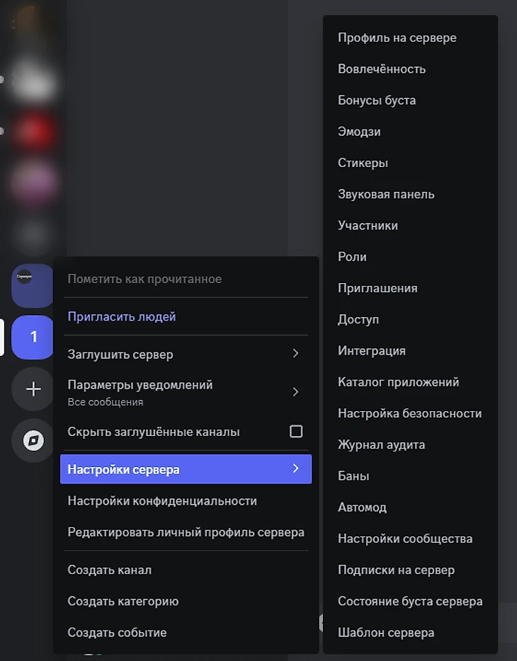Click Создать событие menu item
The height and width of the screenshot is (661, 517).
point(118,632)
